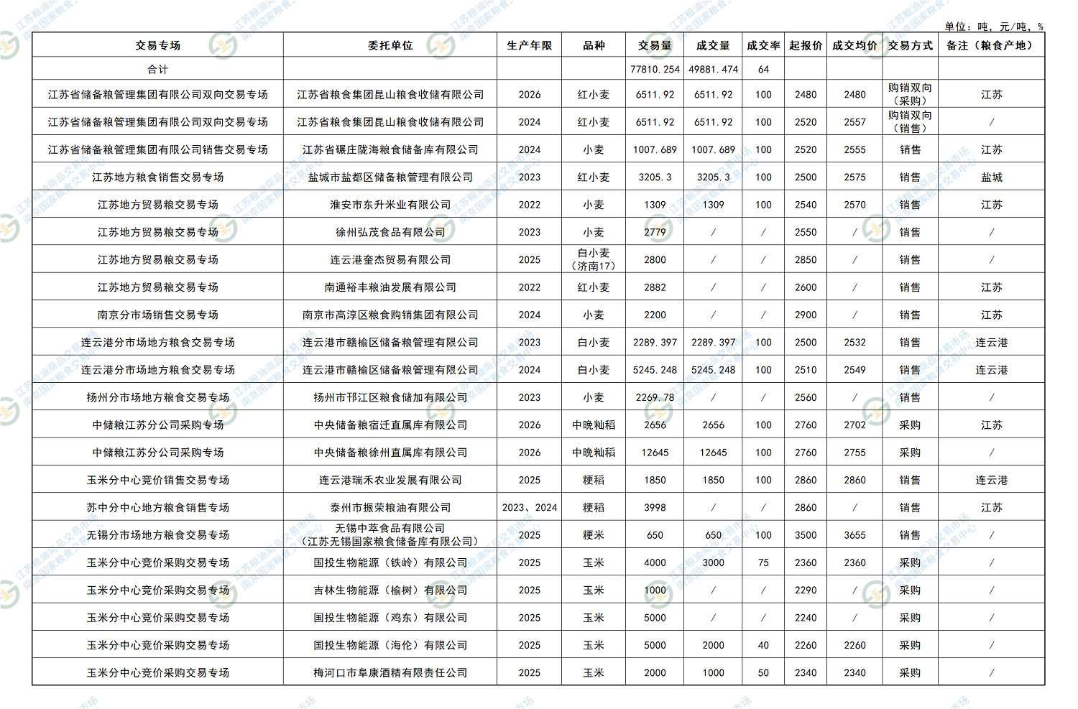Image resolution: width=1078 pixels, height=709 pixels.
Task: Select the total 成交量 value 49881.474
Action: point(713,69)
